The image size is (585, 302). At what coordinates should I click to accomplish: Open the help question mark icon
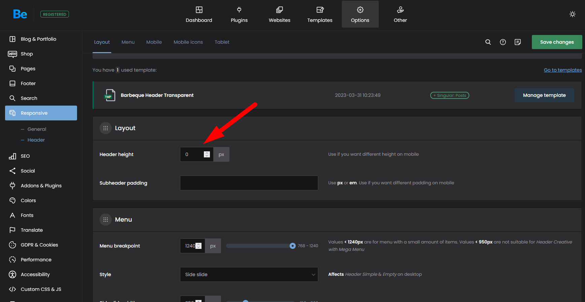(503, 42)
